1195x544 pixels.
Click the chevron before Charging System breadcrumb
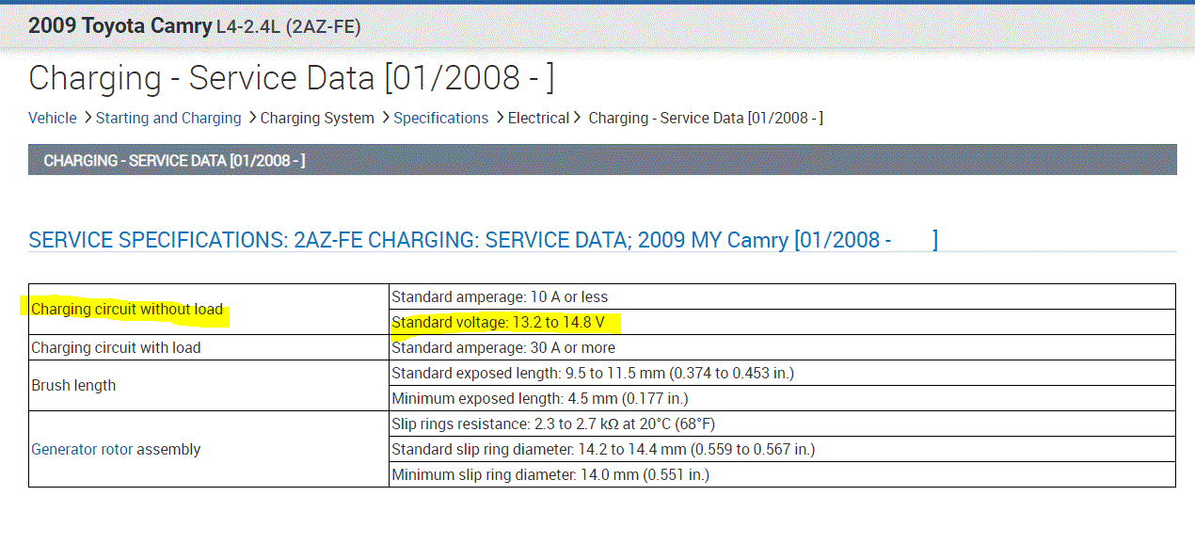point(251,118)
